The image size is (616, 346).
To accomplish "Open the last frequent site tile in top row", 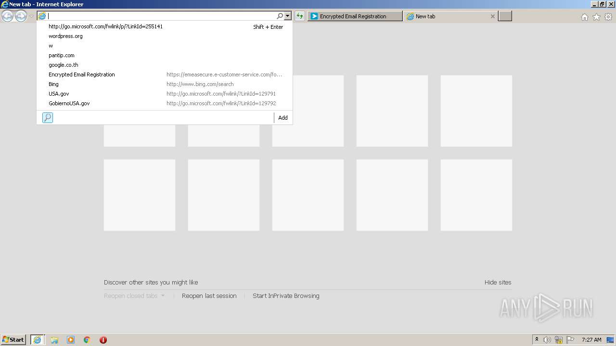I will [476, 111].
